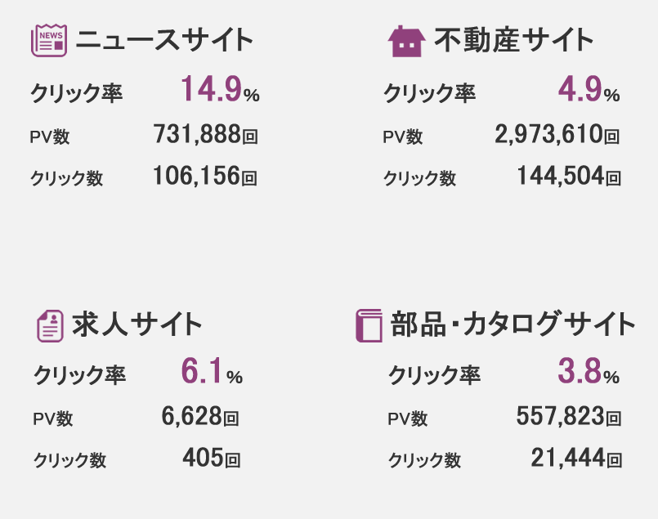Viewport: 658px width, 519px height.
Task: Click the purple house icon
Action: click(406, 41)
